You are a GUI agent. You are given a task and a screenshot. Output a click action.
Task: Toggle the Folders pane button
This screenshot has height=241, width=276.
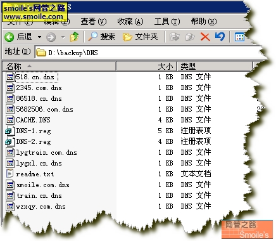(140, 37)
